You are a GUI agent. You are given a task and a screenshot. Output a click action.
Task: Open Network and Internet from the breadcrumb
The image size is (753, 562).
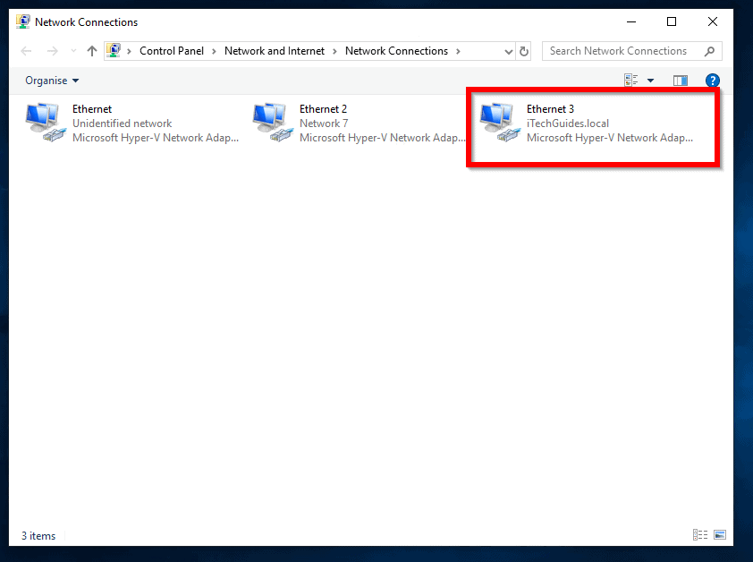point(275,51)
